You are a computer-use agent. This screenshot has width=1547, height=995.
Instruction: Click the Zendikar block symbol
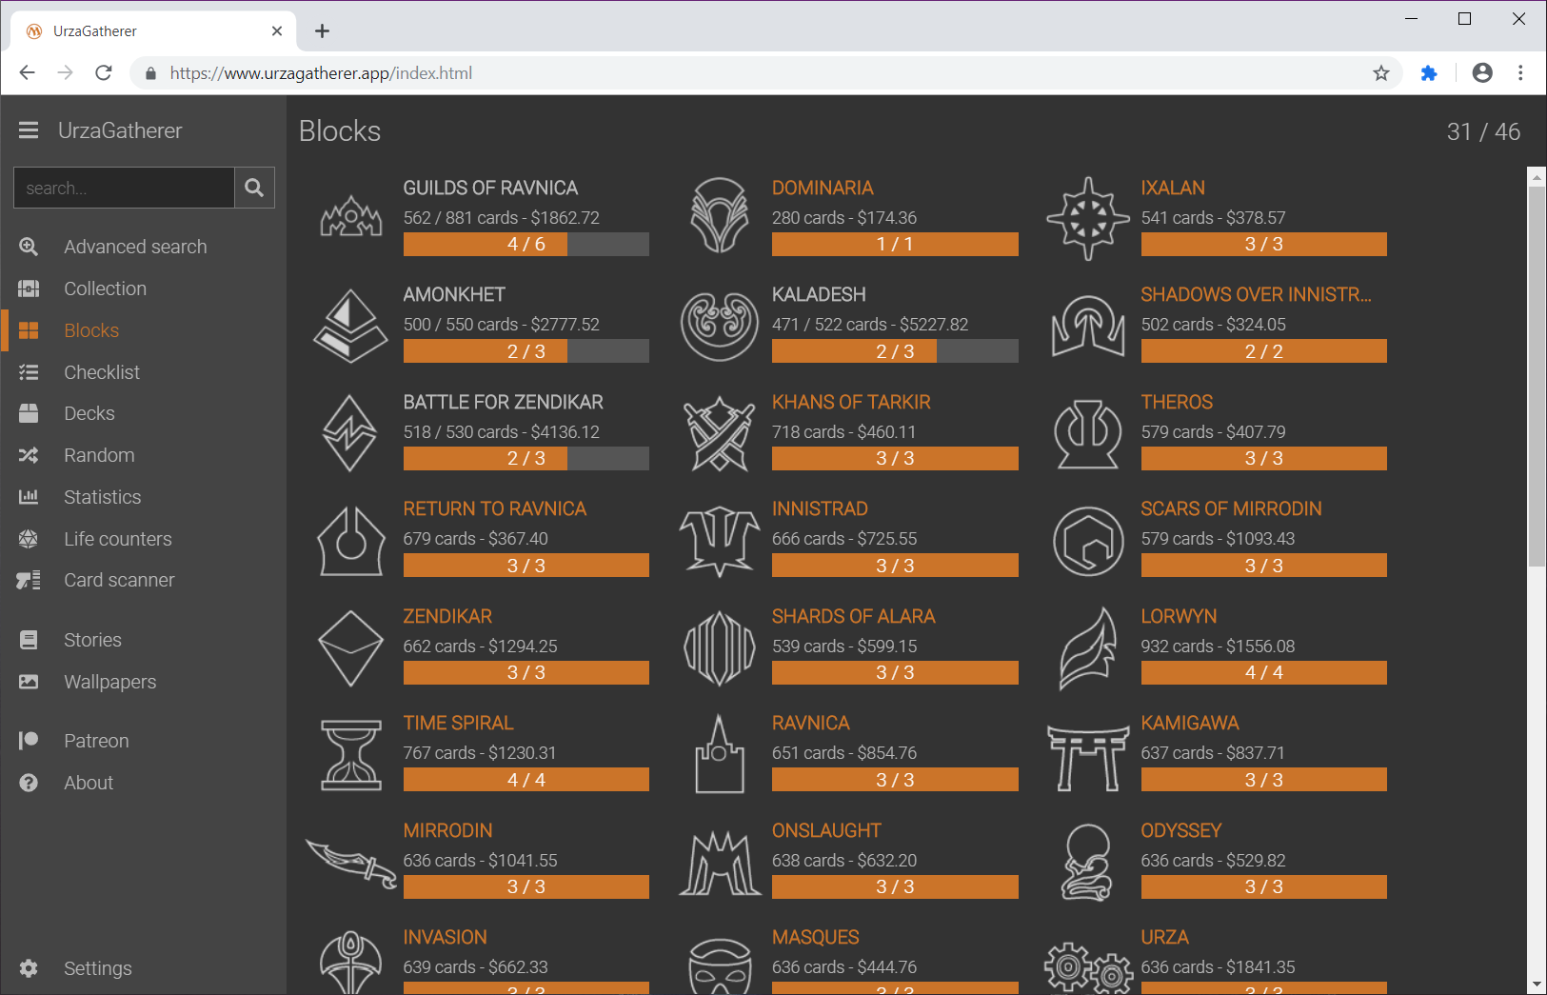pos(351,647)
